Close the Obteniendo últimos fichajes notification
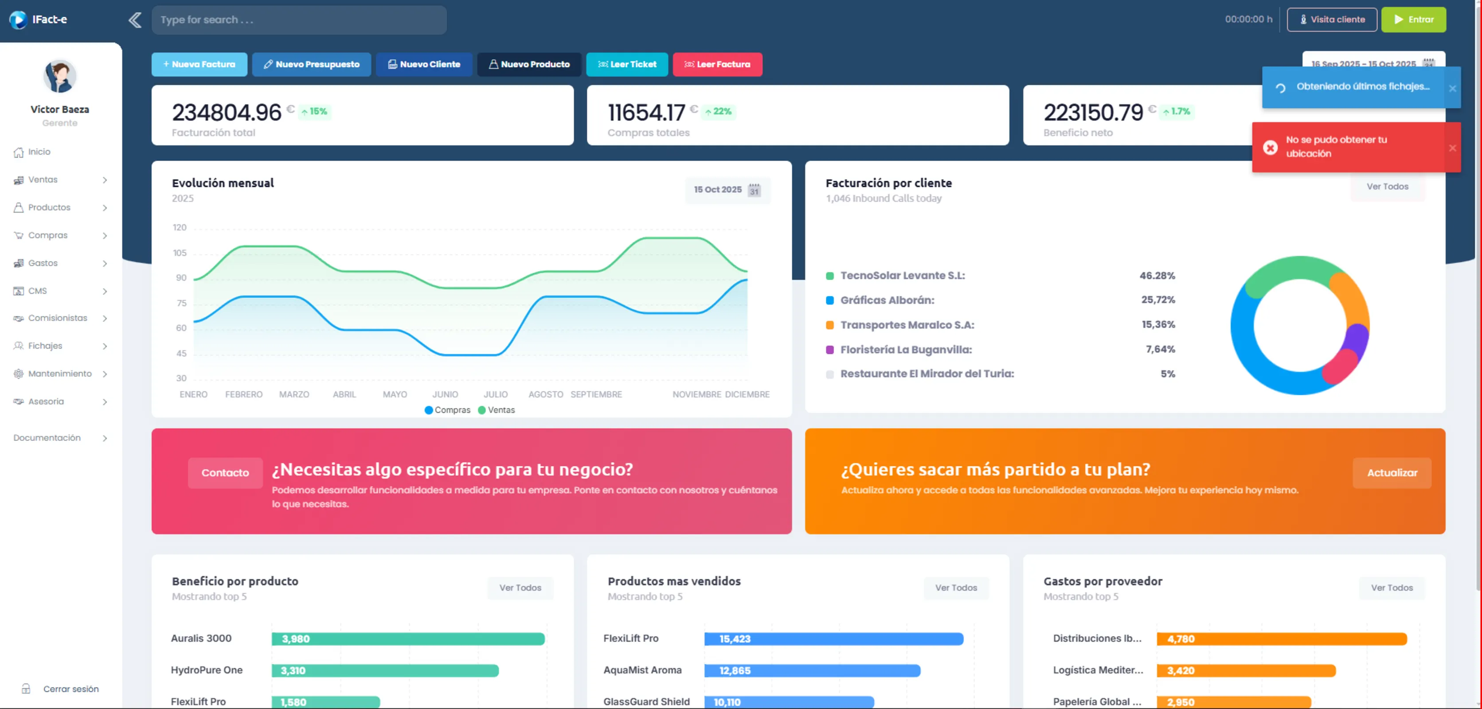This screenshot has width=1482, height=709. point(1452,89)
